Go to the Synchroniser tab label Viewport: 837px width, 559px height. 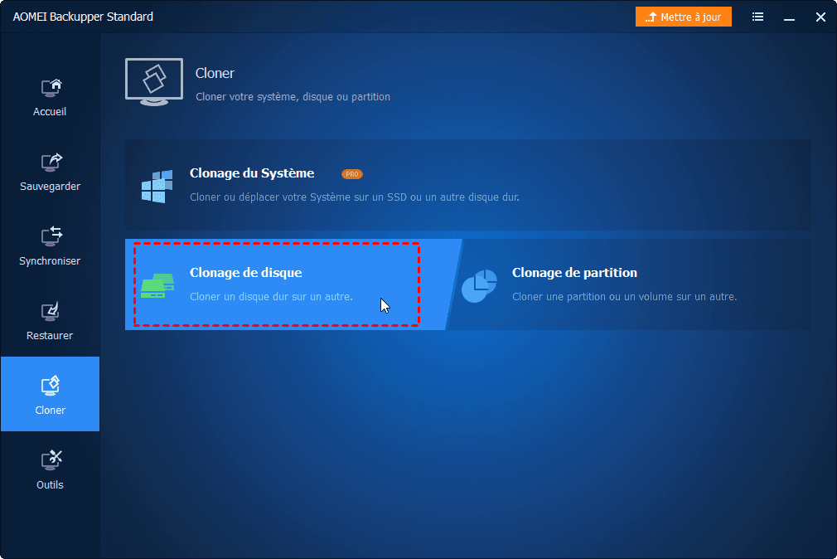pyautogui.click(x=50, y=260)
